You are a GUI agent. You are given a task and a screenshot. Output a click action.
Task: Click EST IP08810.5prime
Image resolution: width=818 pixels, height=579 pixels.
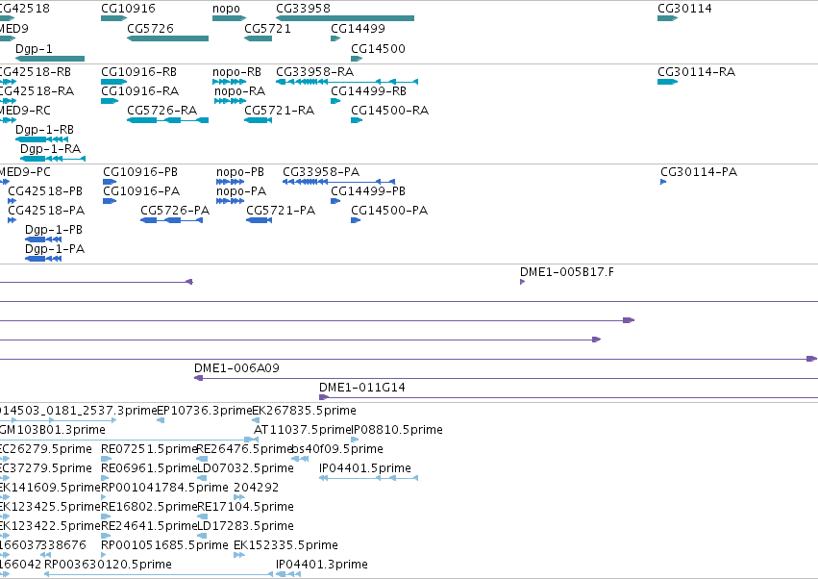coord(398,430)
